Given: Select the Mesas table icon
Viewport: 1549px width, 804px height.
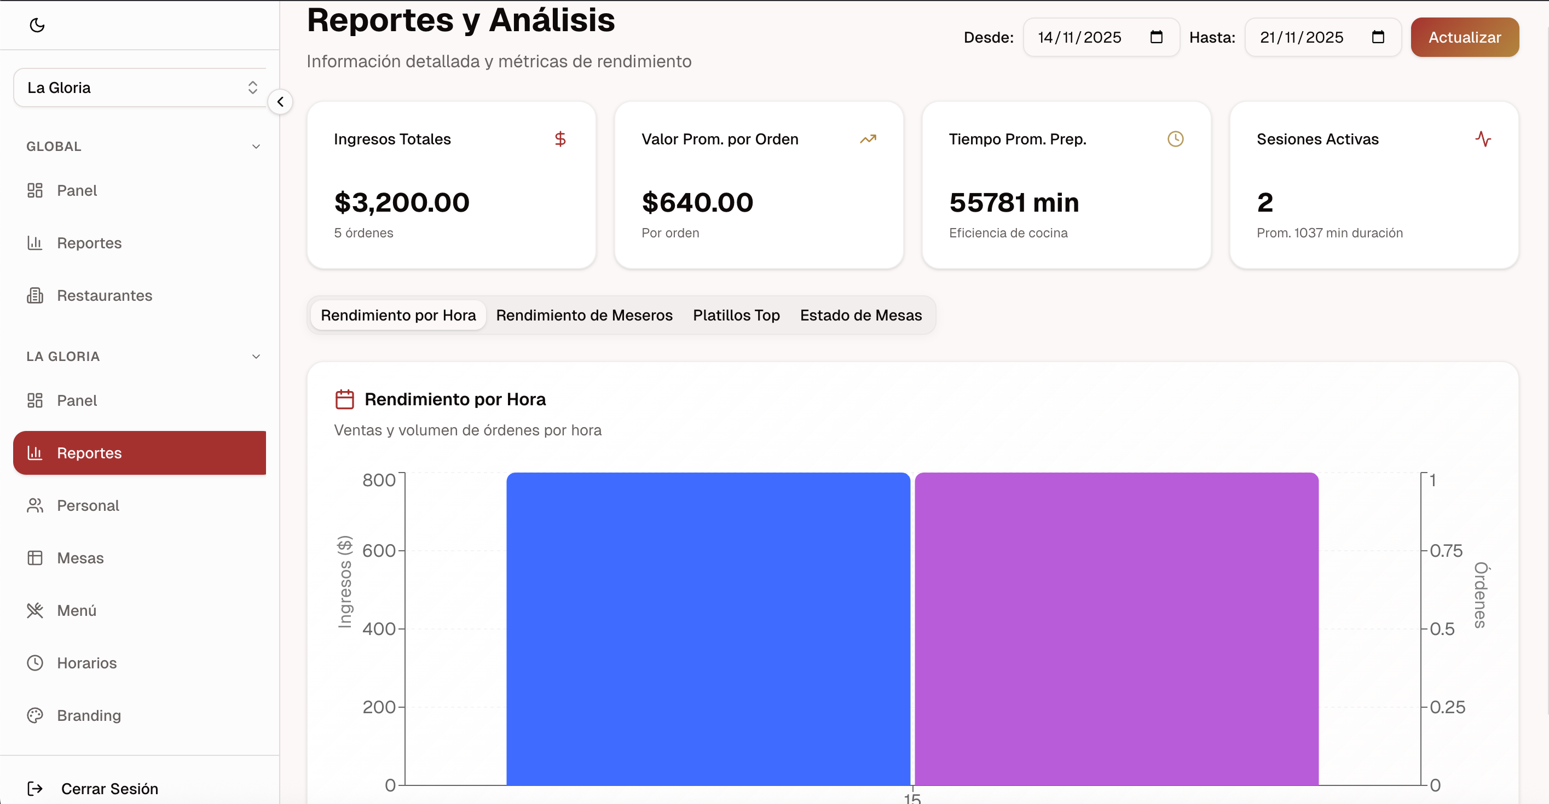Looking at the screenshot, I should (35, 558).
